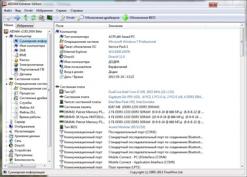This screenshot has height=177, width=247.
Task: Switch to the Избранное tab in the sidebar
Action: point(25,26)
